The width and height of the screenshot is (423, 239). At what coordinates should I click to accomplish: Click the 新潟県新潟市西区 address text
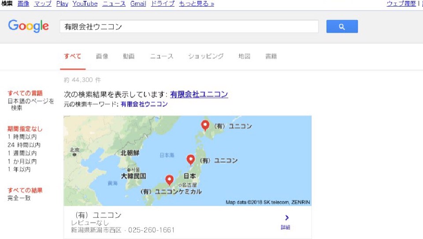tap(96, 230)
